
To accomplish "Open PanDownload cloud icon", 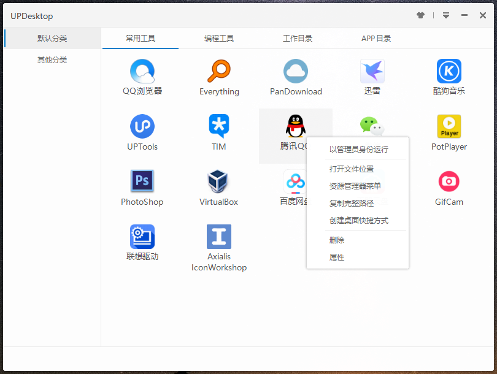I will point(296,71).
